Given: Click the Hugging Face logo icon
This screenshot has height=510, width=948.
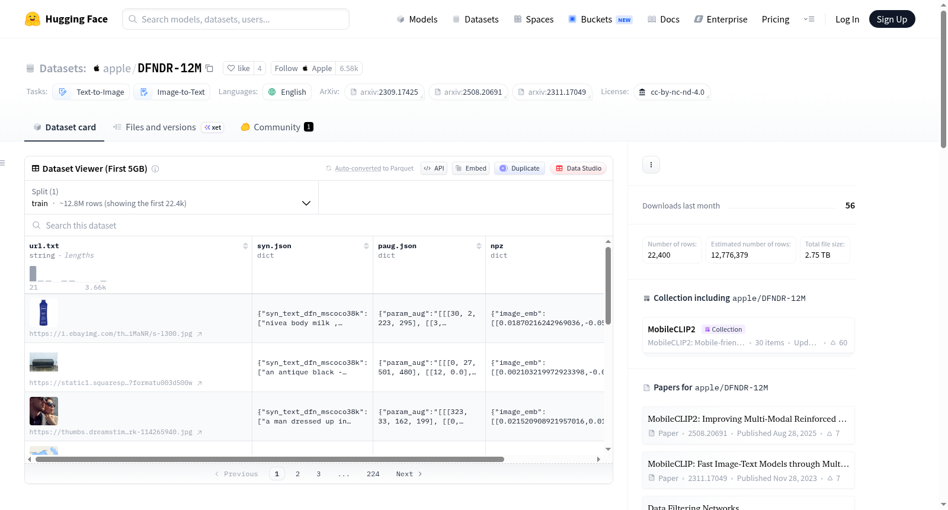Looking at the screenshot, I should click(33, 19).
